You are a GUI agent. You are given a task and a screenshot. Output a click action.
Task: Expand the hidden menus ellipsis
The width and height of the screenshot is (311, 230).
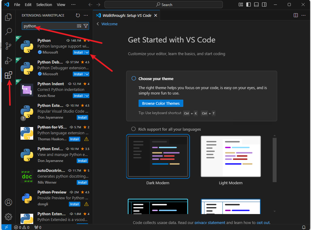click(73, 5)
